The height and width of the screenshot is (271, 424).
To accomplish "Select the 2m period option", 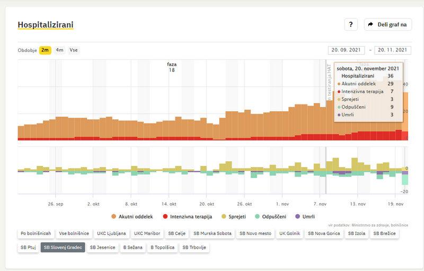I will click(x=46, y=50).
